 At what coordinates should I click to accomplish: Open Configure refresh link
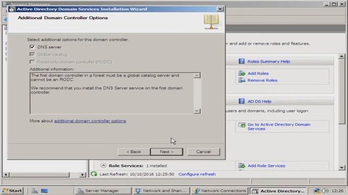click(x=197, y=174)
